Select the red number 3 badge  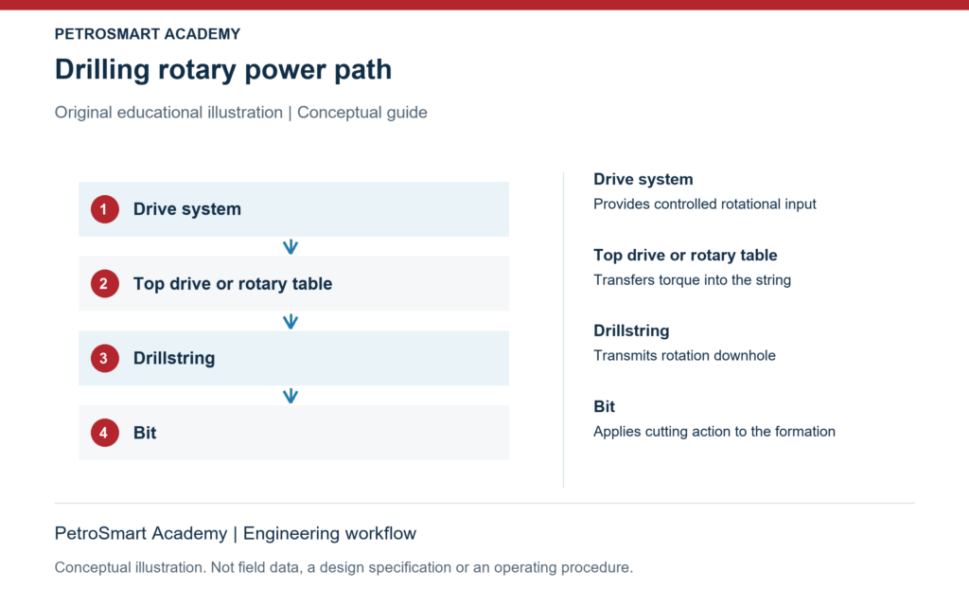pos(104,358)
